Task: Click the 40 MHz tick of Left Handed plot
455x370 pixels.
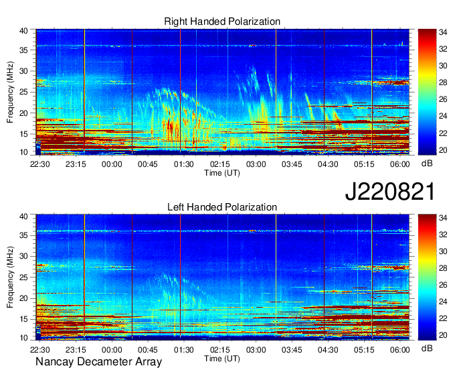Action: pyautogui.click(x=23, y=217)
